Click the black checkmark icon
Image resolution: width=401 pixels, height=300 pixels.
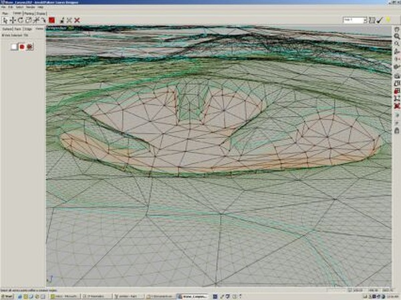pyautogui.click(x=379, y=21)
